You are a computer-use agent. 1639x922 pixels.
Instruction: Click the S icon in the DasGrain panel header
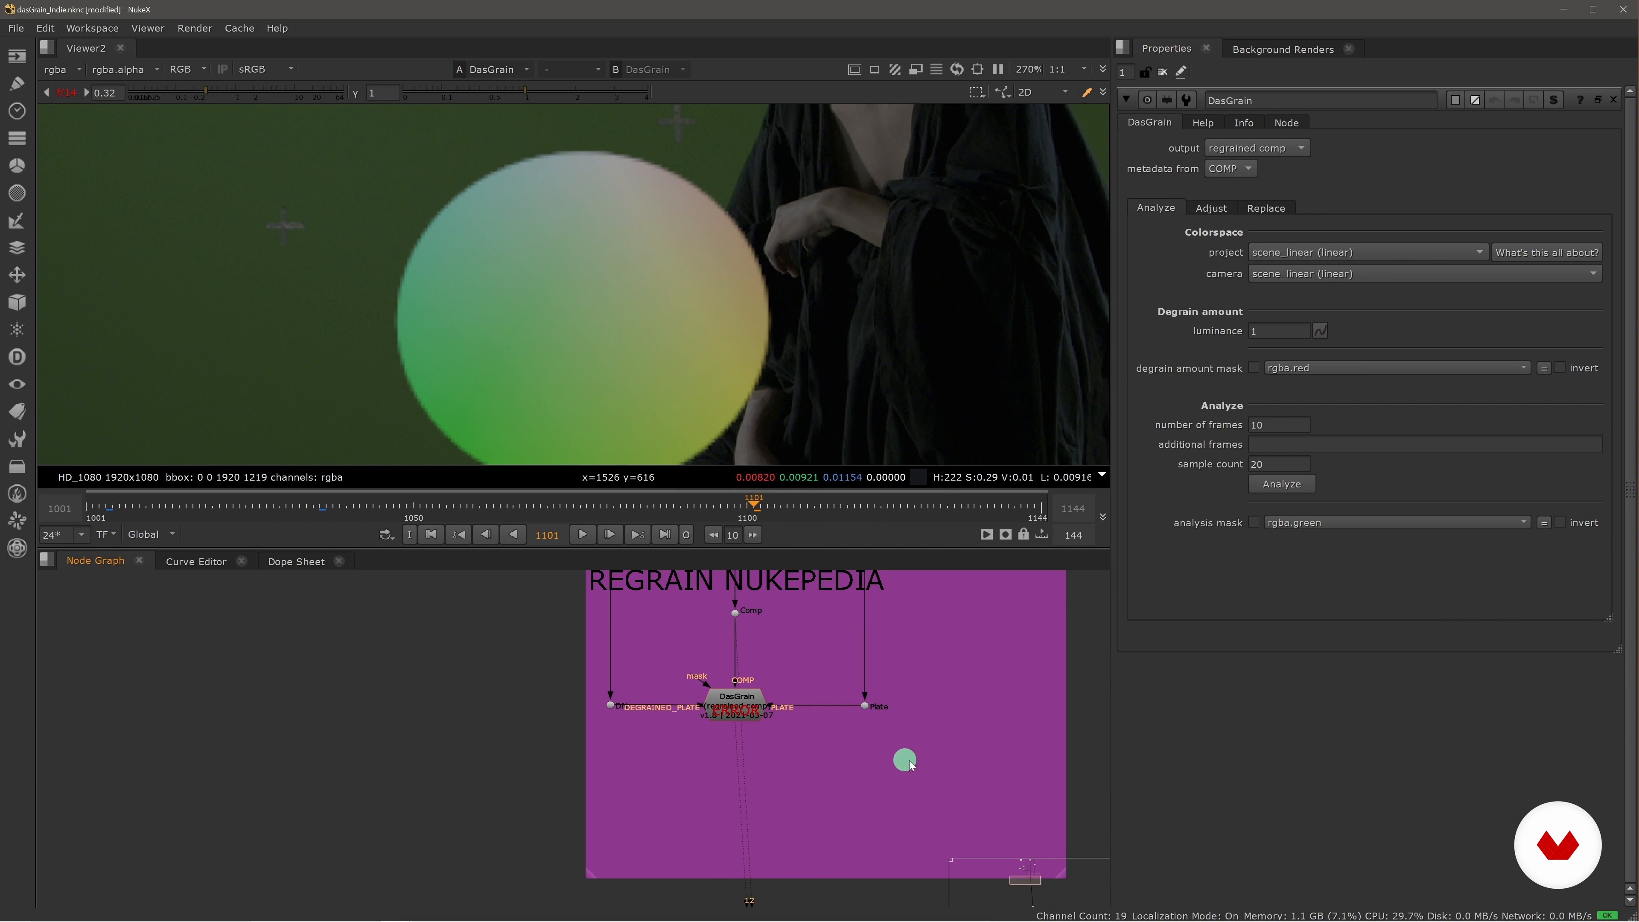click(x=1553, y=100)
